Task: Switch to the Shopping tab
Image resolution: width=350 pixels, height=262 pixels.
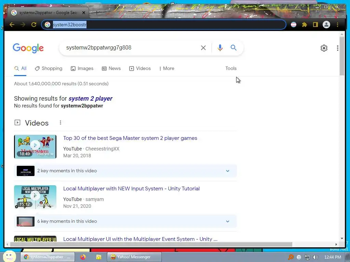Action: pyautogui.click(x=49, y=68)
